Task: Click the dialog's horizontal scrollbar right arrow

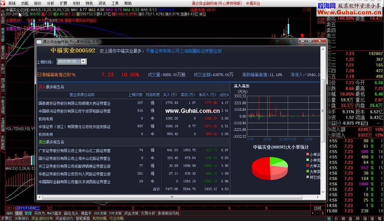Action: click(x=318, y=197)
